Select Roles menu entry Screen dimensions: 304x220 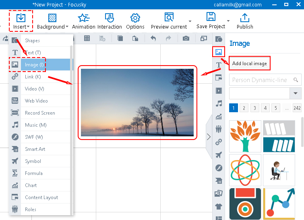39,210
